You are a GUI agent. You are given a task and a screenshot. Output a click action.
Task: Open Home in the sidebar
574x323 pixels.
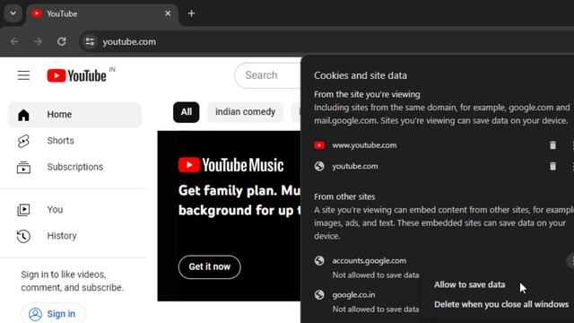(x=74, y=115)
